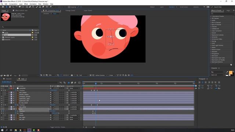Screen dimensions: 235x132
Task: Select the Pen tool
Action: 30,7
